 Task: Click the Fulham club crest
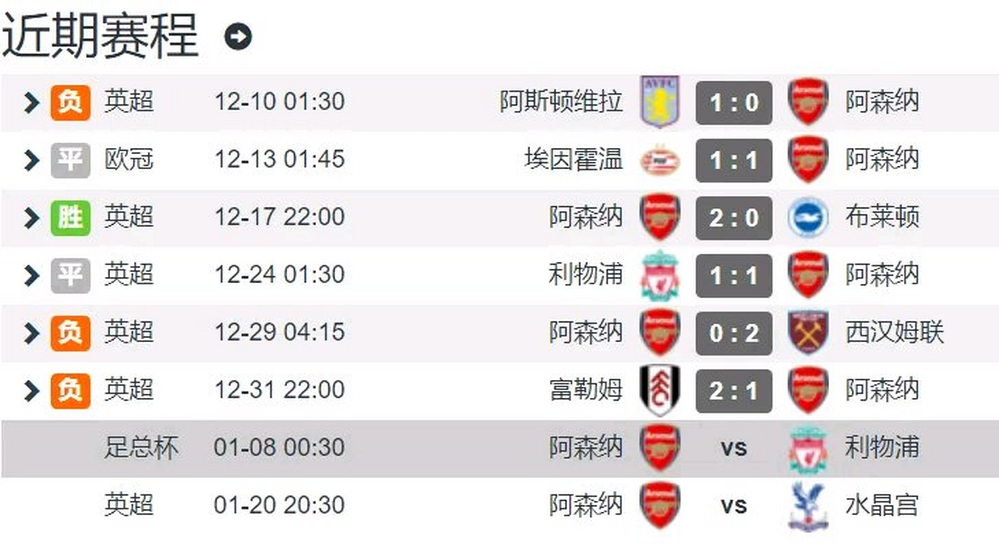click(660, 390)
